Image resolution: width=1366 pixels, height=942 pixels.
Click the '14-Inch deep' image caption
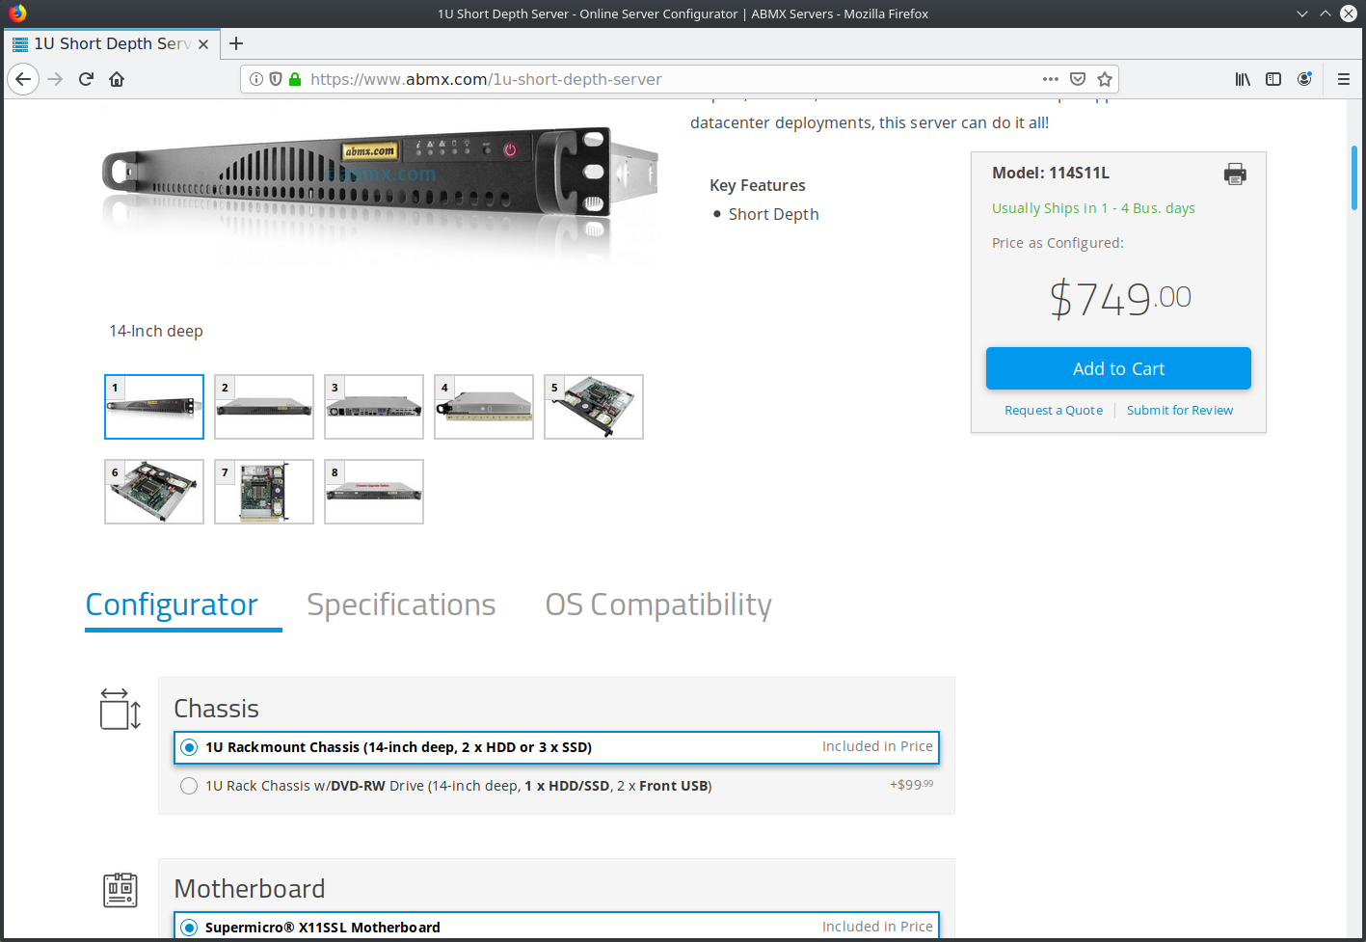click(156, 331)
